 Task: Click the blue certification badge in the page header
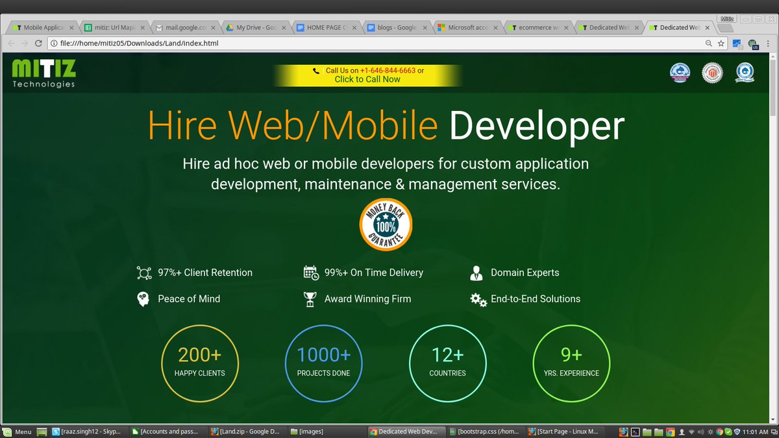[680, 73]
